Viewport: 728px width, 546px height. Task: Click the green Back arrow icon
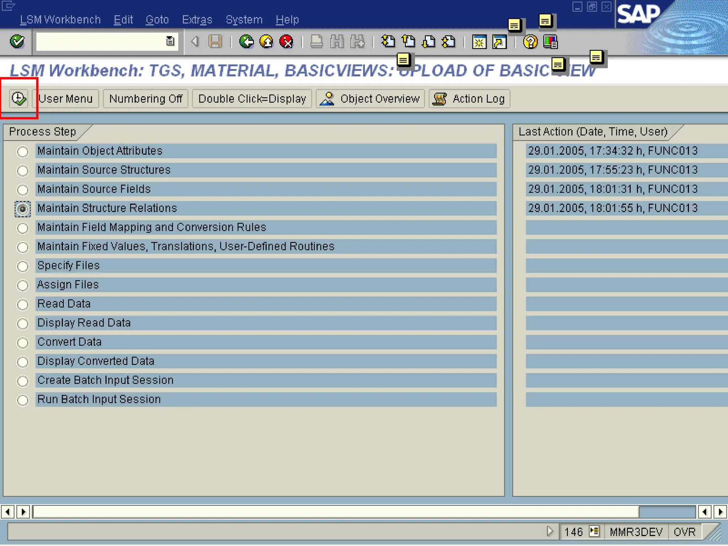coord(246,42)
